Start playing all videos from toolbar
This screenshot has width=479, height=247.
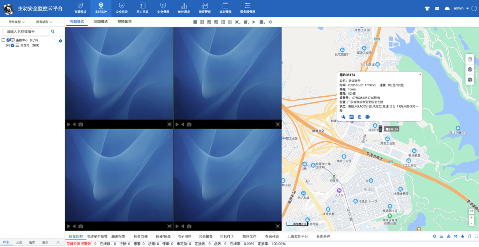click(x=254, y=22)
